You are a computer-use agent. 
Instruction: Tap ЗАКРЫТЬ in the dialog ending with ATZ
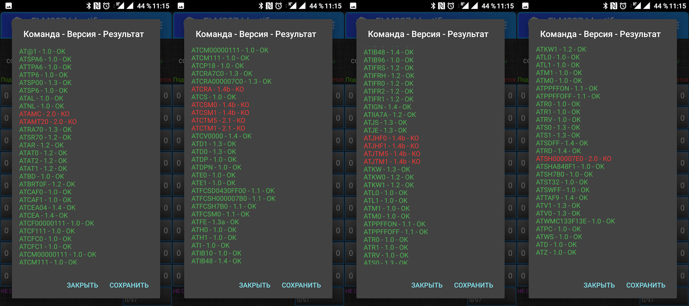(599, 285)
